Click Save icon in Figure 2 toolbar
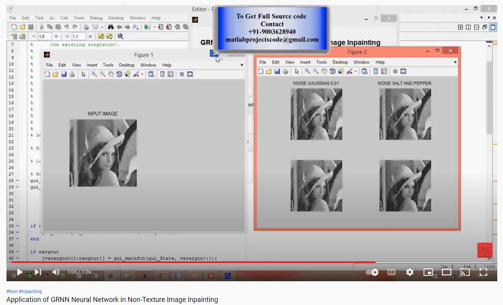Screen dimensions: 503x305 tap(277, 71)
